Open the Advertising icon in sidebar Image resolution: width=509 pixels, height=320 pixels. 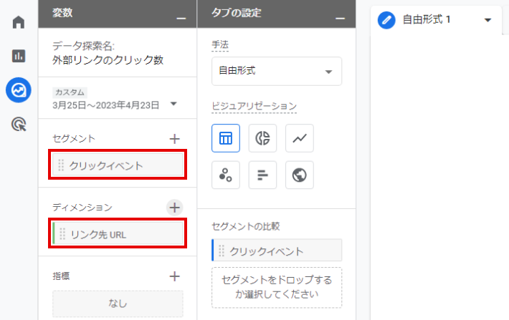(19, 125)
